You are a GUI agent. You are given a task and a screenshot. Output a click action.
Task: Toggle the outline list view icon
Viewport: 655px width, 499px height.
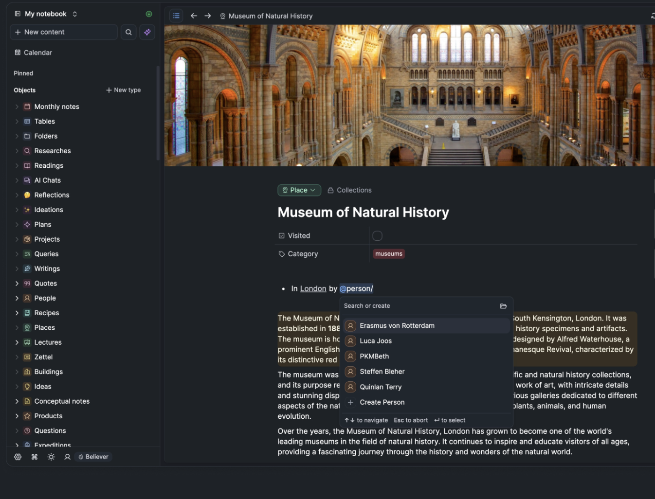176,16
